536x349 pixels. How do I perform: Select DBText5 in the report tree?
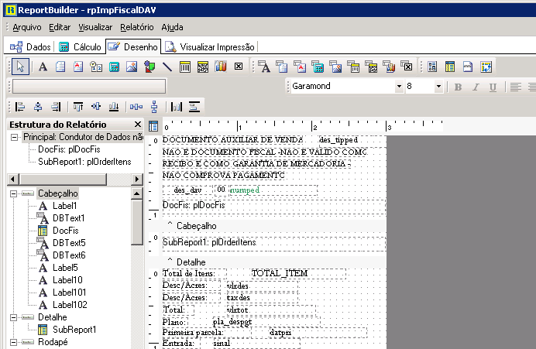(x=69, y=243)
